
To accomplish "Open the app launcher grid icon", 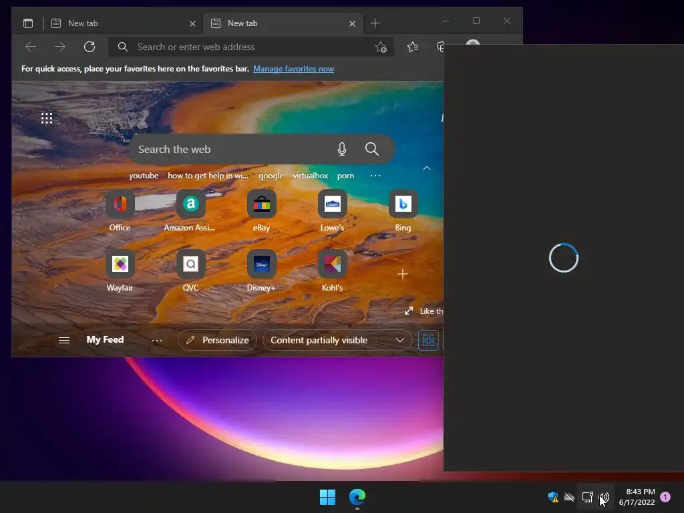I will (47, 118).
